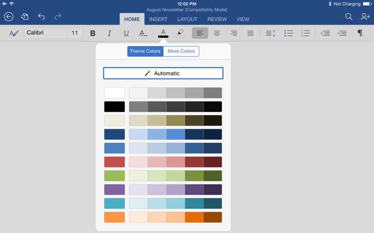Increase indent with right-arrow indent icon
Screen dimensions: 374x233
(342, 33)
